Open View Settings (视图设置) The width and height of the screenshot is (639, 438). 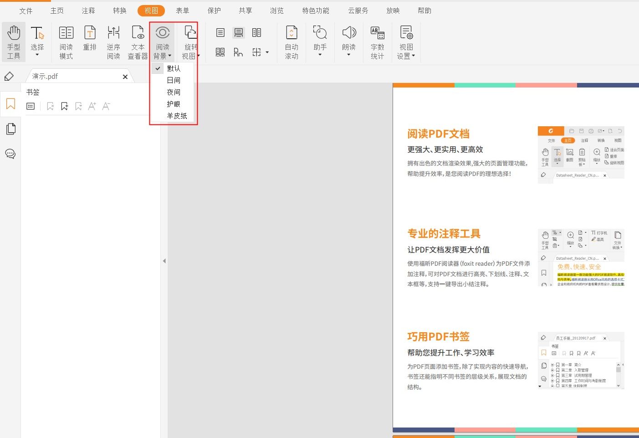tap(406, 42)
